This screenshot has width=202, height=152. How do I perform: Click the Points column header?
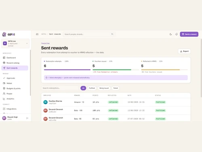(95, 95)
